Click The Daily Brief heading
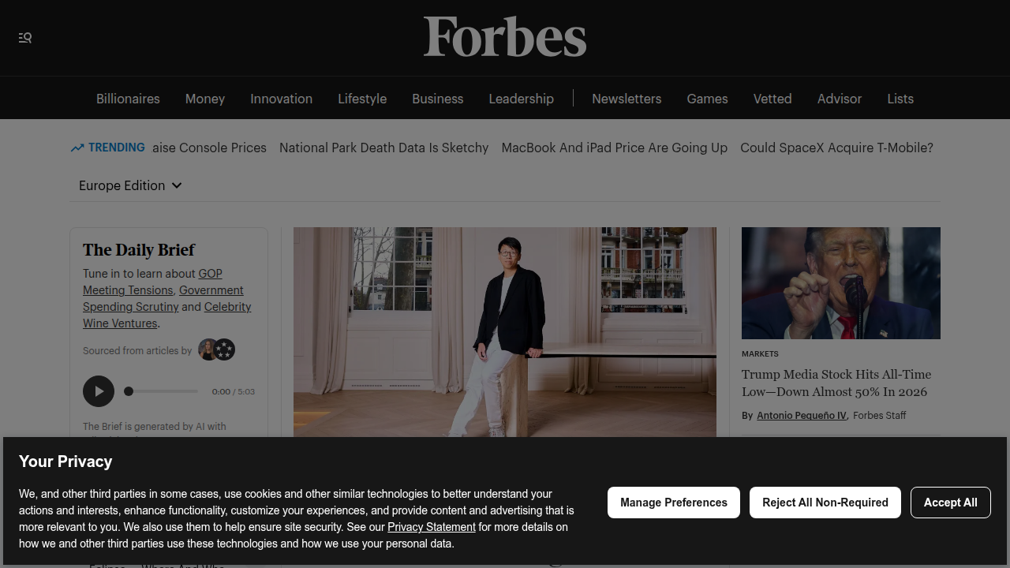1010x568 pixels. 139,250
